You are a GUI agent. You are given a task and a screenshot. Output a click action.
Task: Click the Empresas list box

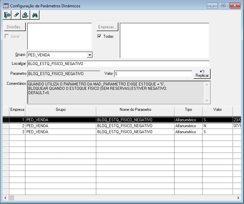(164, 41)
